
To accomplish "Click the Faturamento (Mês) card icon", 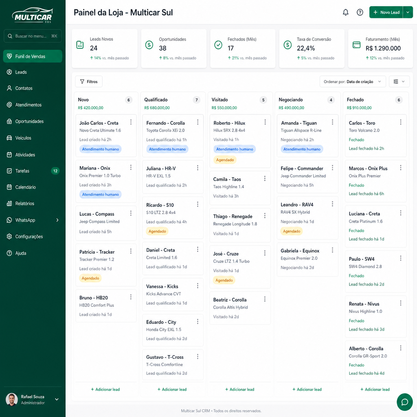I will point(356,45).
